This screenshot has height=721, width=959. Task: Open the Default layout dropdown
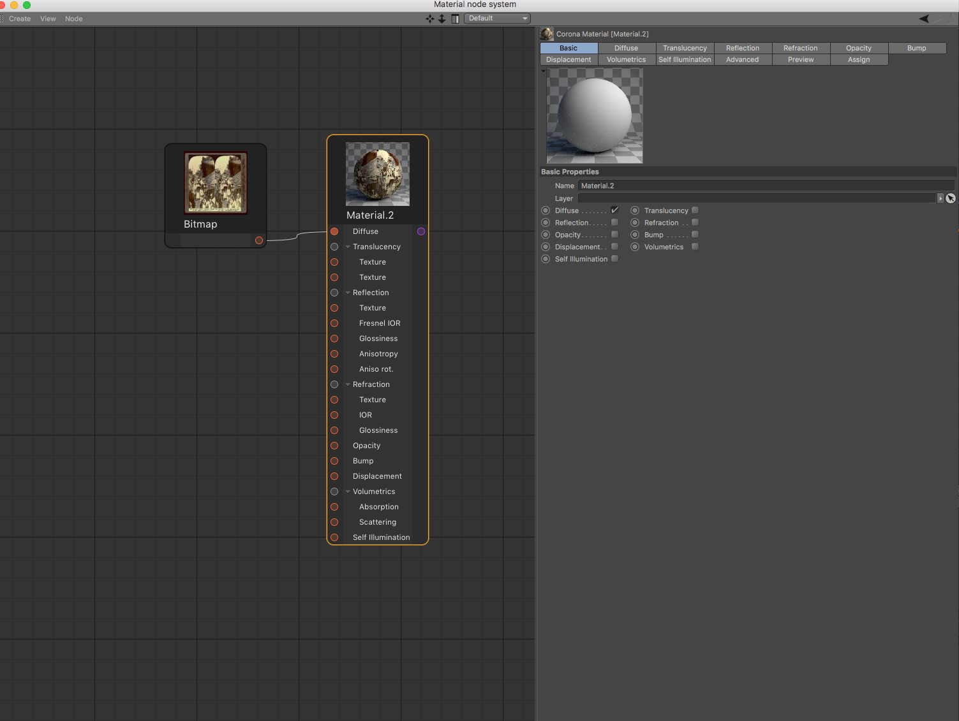(x=497, y=18)
